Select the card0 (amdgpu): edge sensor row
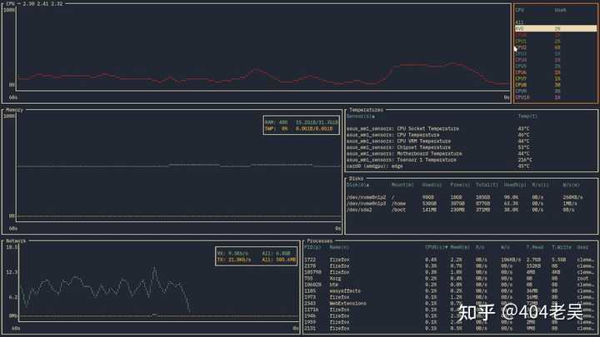This screenshot has width=600, height=337. pyautogui.click(x=471, y=166)
